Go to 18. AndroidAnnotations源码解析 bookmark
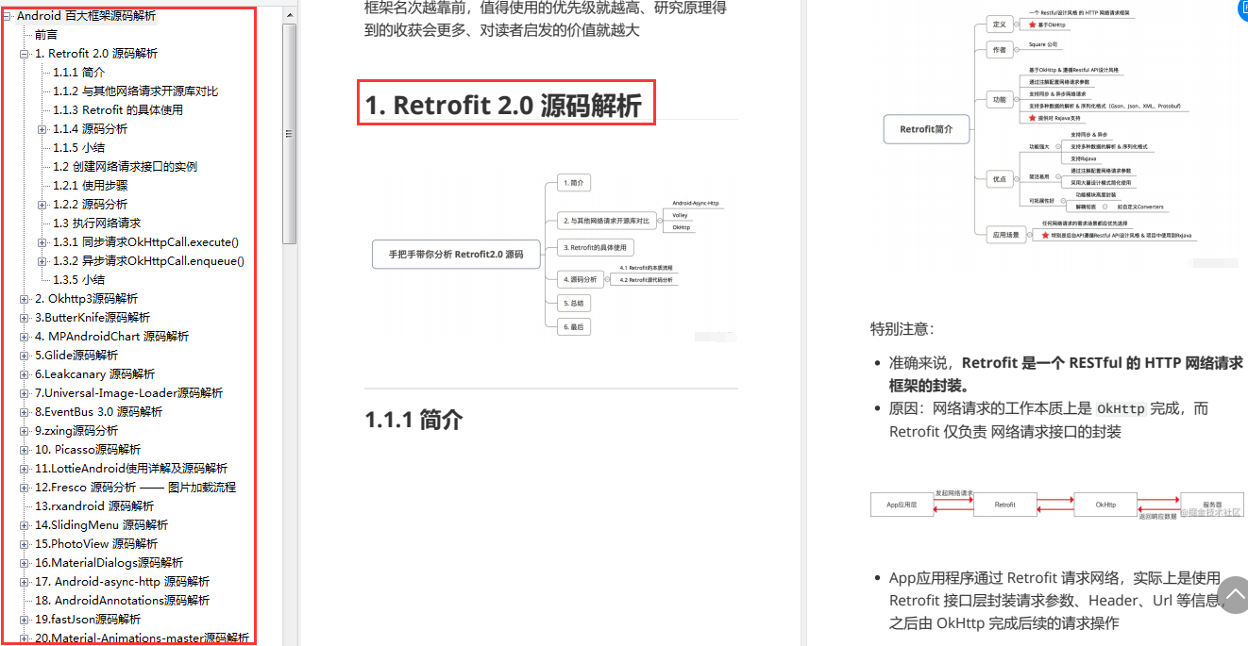 click(122, 601)
